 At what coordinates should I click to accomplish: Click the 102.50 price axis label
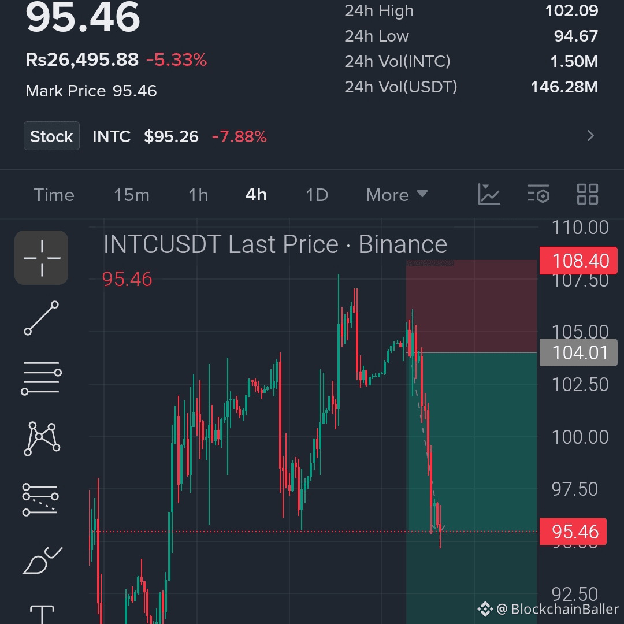pyautogui.click(x=580, y=384)
